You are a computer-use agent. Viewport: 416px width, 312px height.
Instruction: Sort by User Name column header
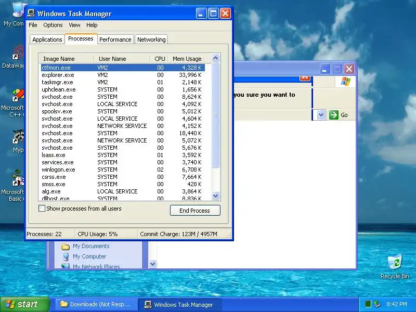(122, 59)
